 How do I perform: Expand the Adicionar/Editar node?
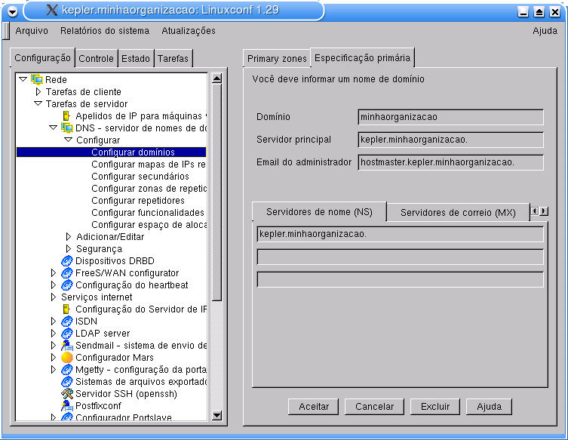pyautogui.click(x=69, y=237)
